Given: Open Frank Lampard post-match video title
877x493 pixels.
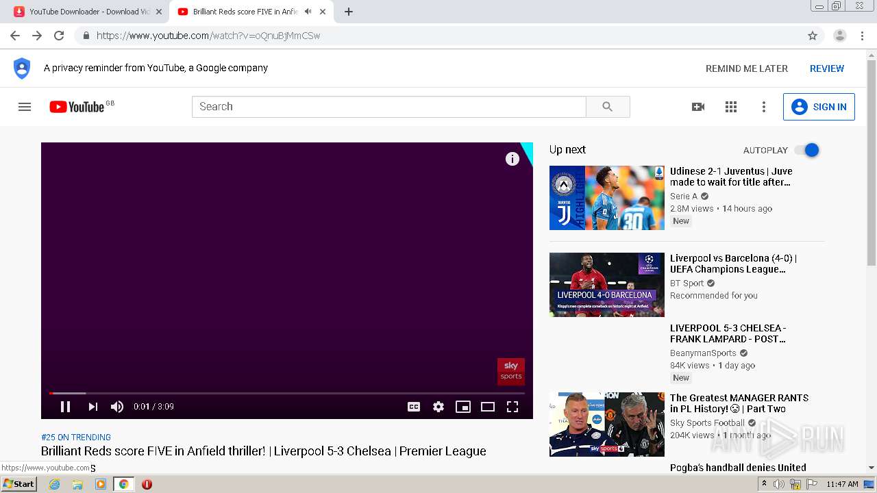Looking at the screenshot, I should (728, 333).
